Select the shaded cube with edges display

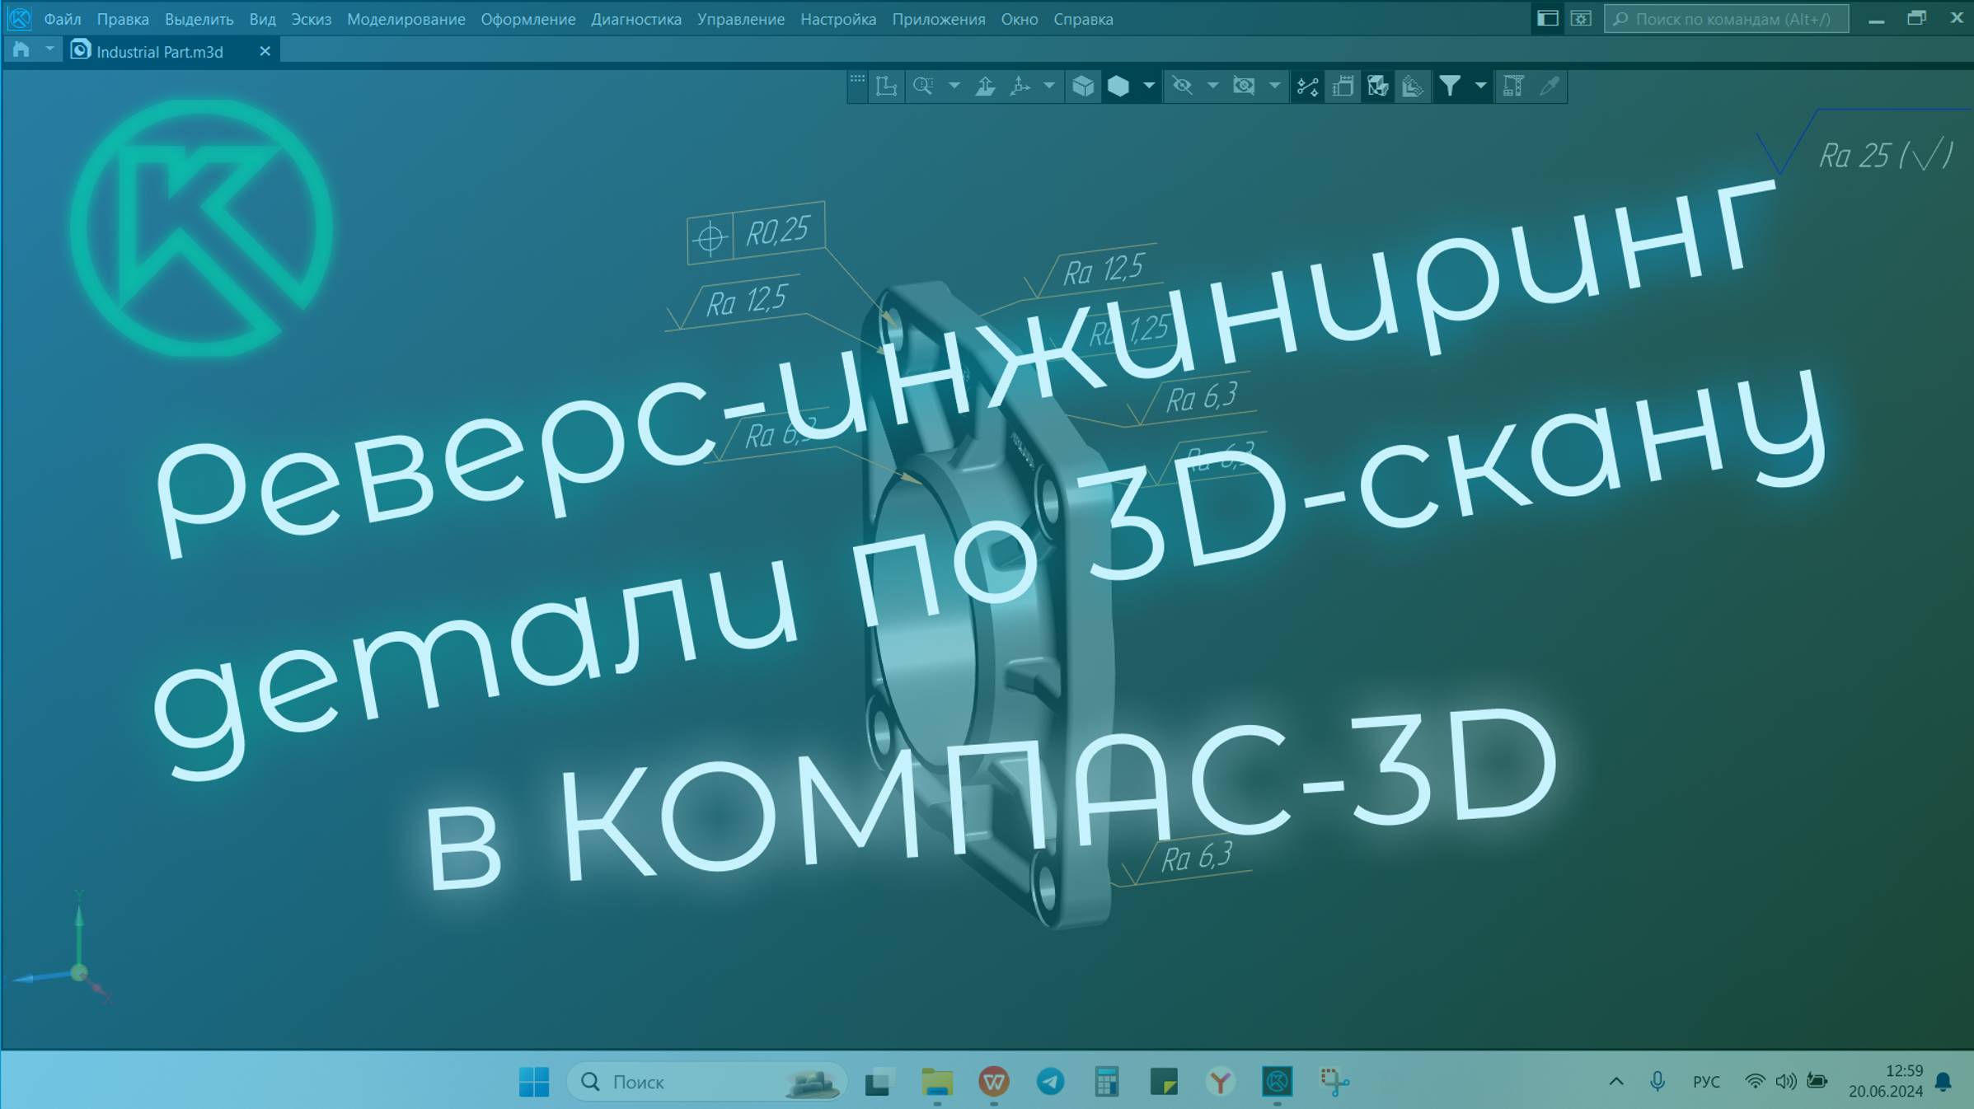(x=1083, y=86)
